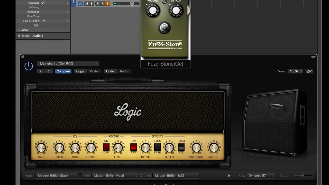The height and width of the screenshot is (185, 329).
Task: Click the Presence knob
Action: pyautogui.click(x=196, y=148)
